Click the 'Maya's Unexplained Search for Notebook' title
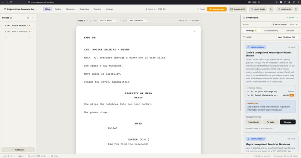This screenshot has height=158, width=301. tap(268, 144)
